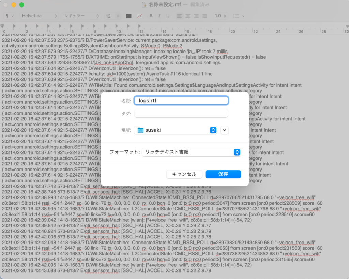Click log line with 'ACCEL, X:-0.36 Y:0.29 Z:9.77'
Screen dimensions: 349x279
click(x=106, y=226)
